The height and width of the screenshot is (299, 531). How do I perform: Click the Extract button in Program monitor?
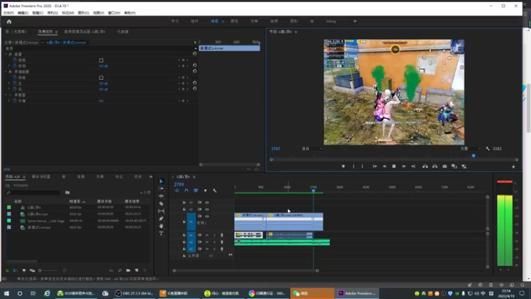435,167
